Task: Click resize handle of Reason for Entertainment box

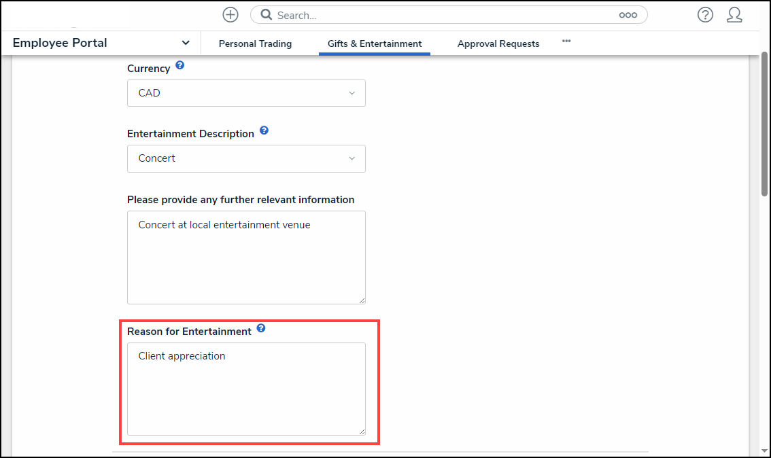Action: 362,431
